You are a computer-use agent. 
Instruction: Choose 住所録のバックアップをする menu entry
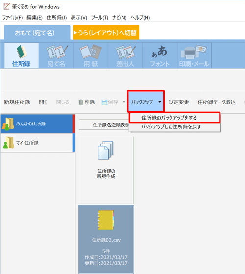(174, 118)
